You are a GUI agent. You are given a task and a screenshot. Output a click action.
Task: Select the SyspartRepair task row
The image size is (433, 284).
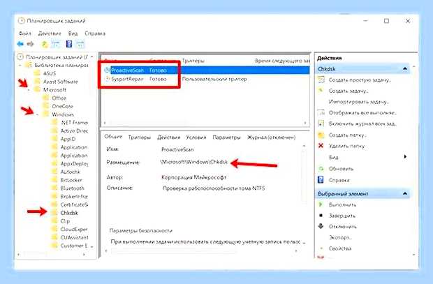[x=206, y=79]
